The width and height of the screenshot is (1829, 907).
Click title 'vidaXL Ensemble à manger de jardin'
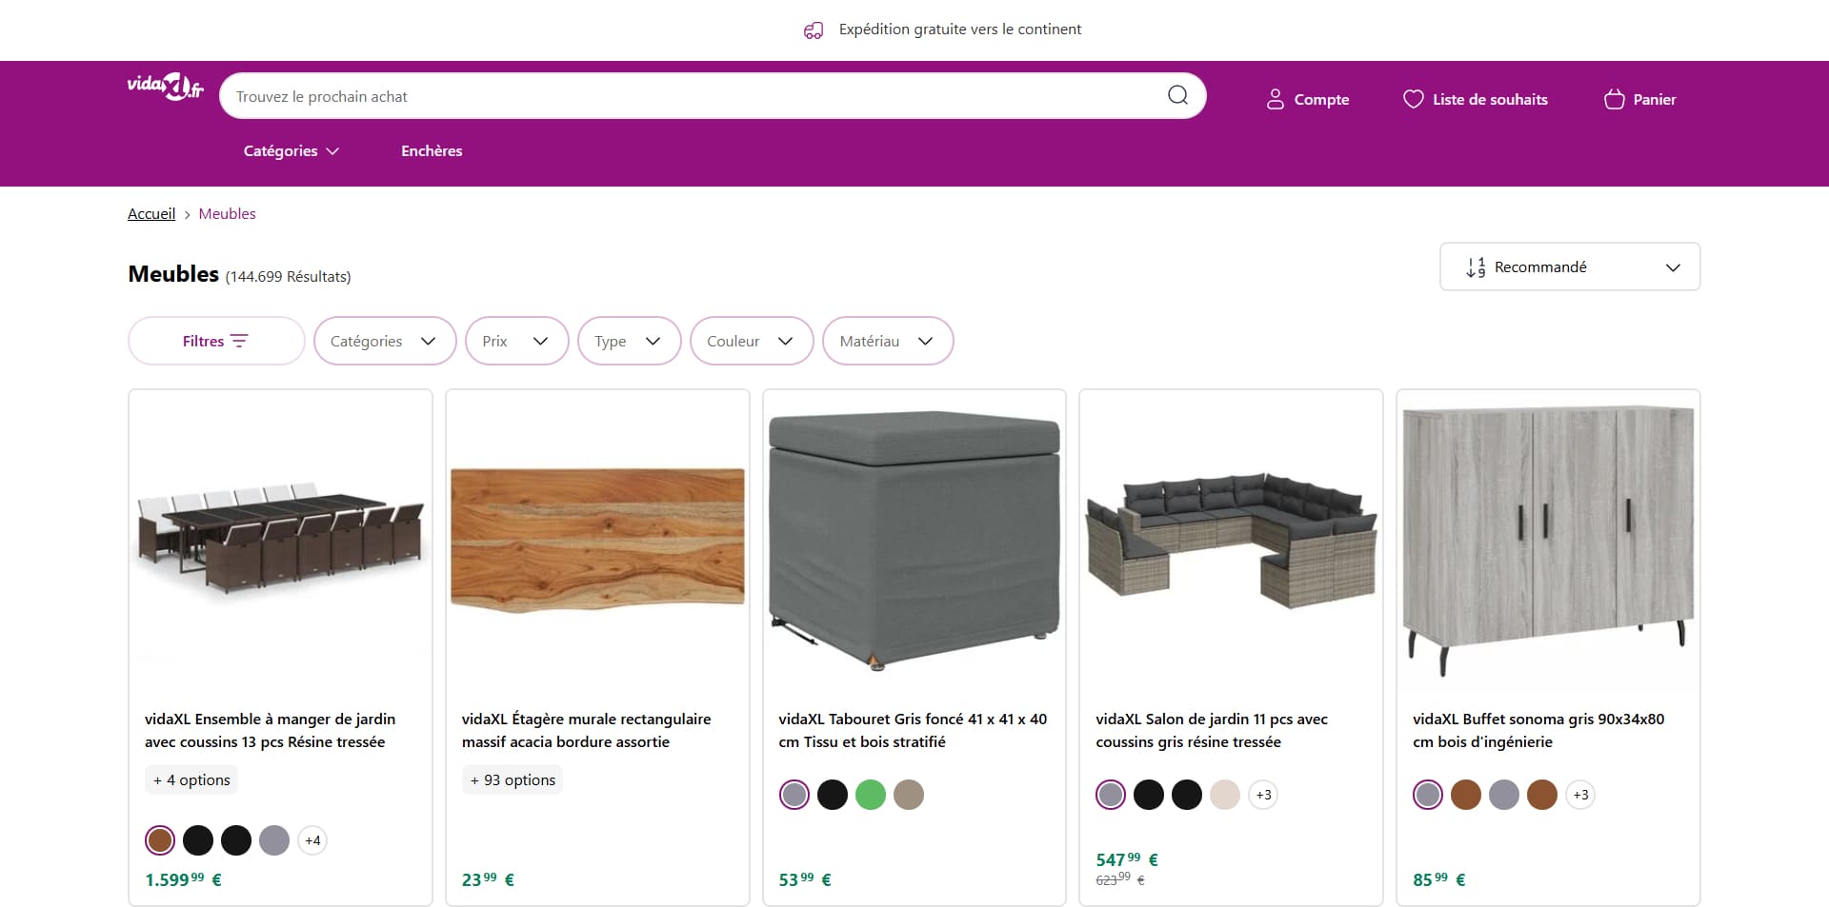point(270,730)
